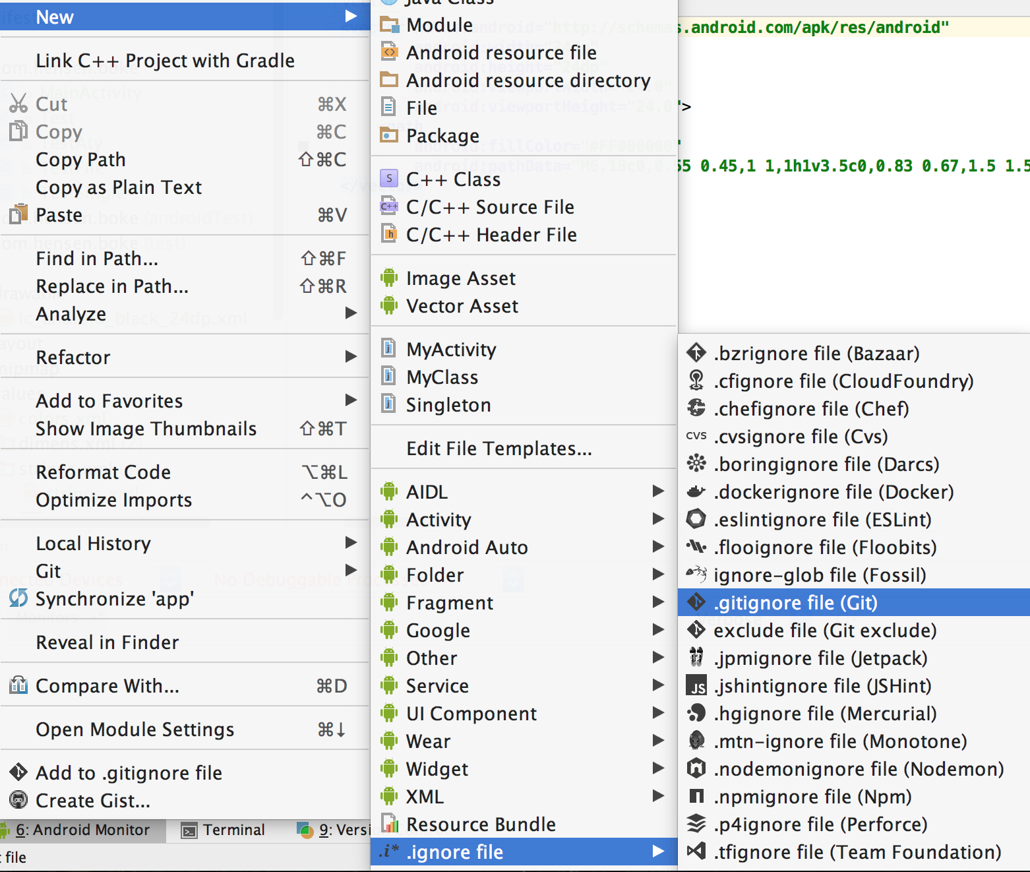Expand the .ignore file submenu arrow
1030x872 pixels.
(x=658, y=851)
